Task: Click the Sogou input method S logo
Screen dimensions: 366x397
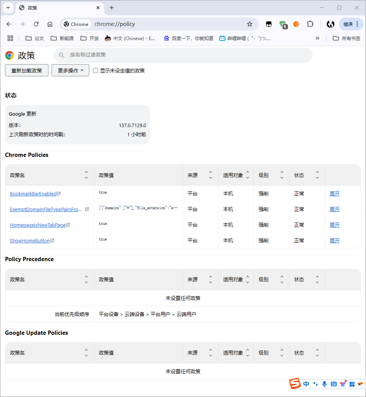Action: click(295, 383)
